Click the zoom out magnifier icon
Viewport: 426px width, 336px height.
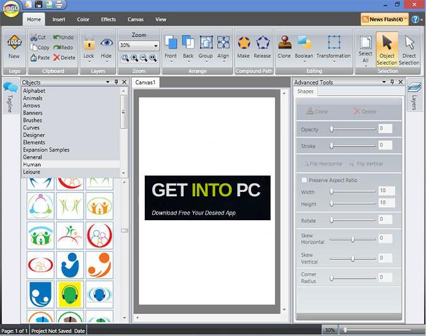point(143,58)
